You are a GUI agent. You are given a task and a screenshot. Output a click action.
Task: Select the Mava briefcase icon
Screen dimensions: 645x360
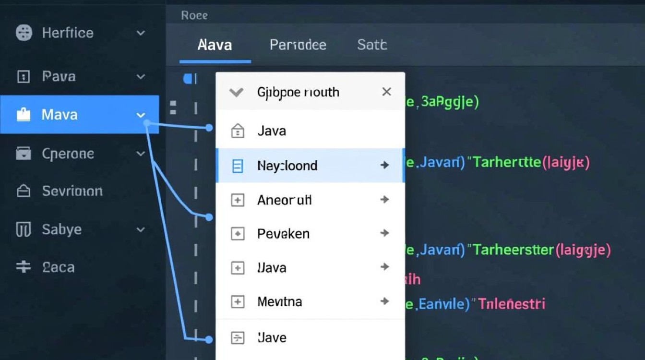pos(23,114)
